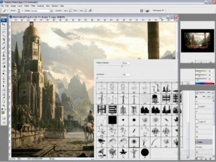The height and width of the screenshot is (162, 216).
Task: Pick the ink splatter brush preset
Action: pyautogui.click(x=101, y=142)
